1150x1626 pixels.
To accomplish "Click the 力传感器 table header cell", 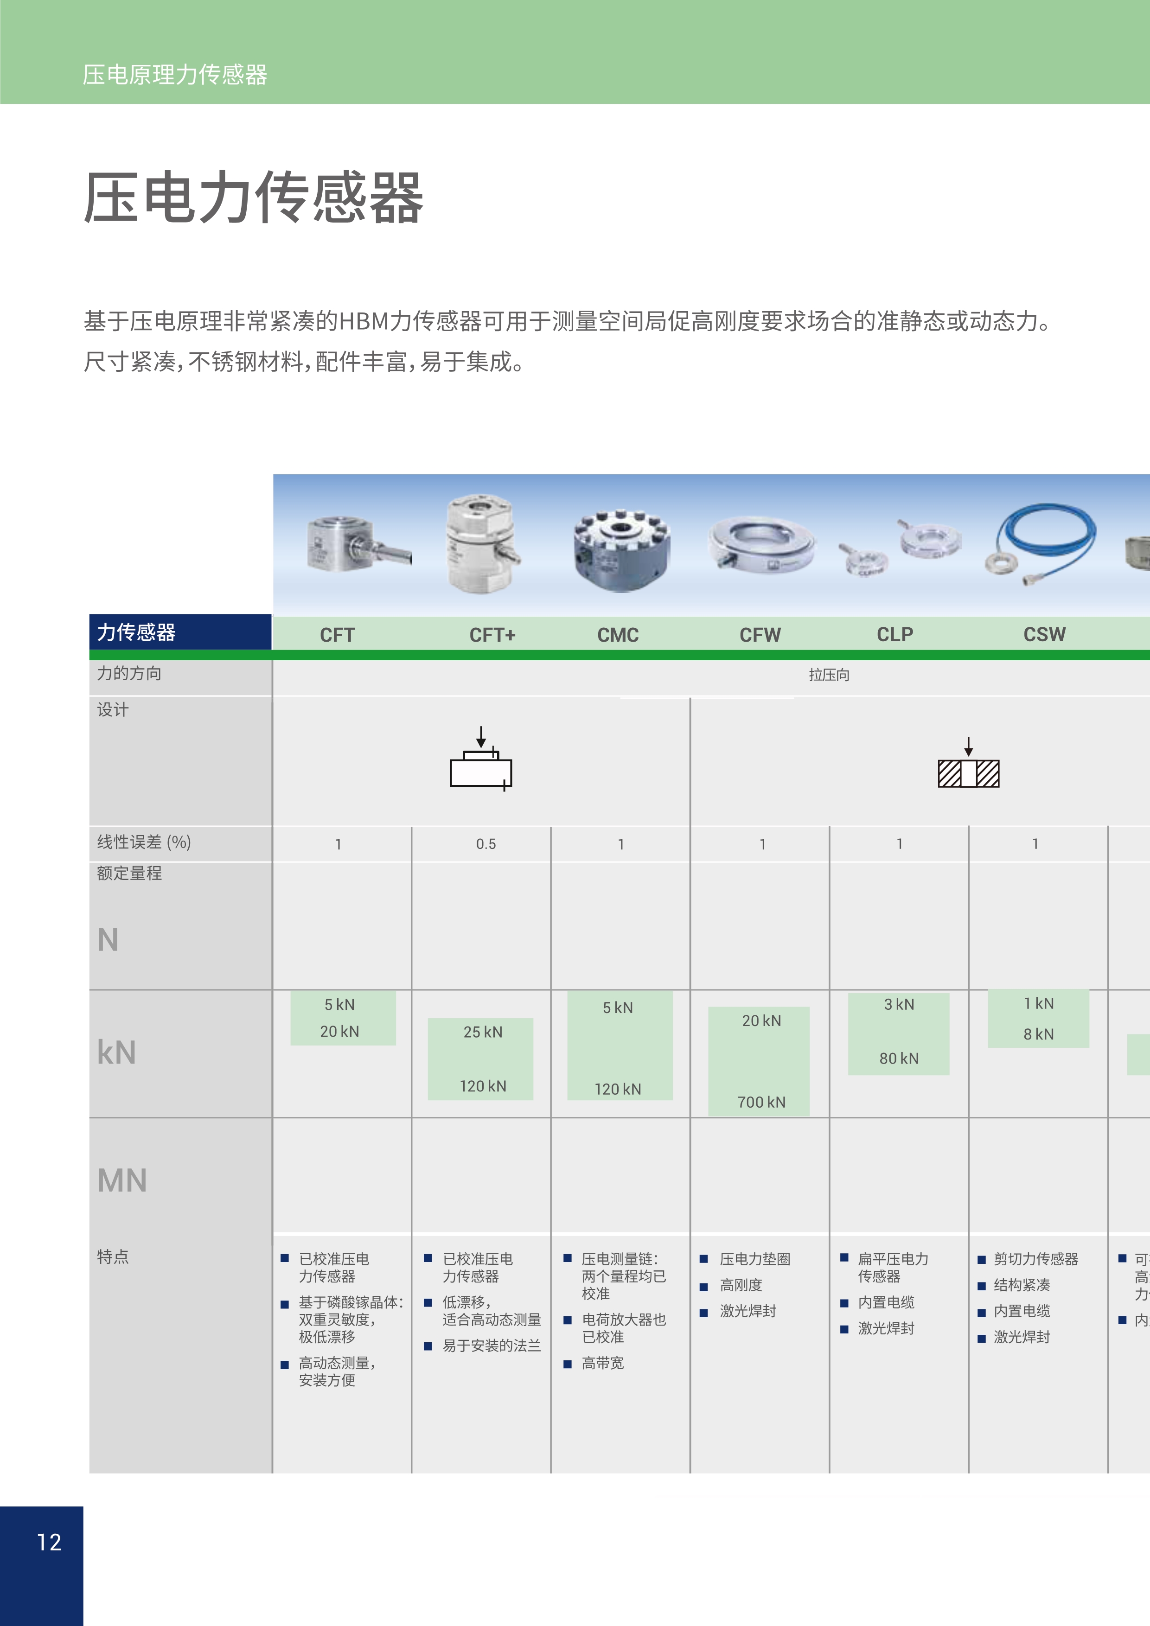I will point(180,631).
